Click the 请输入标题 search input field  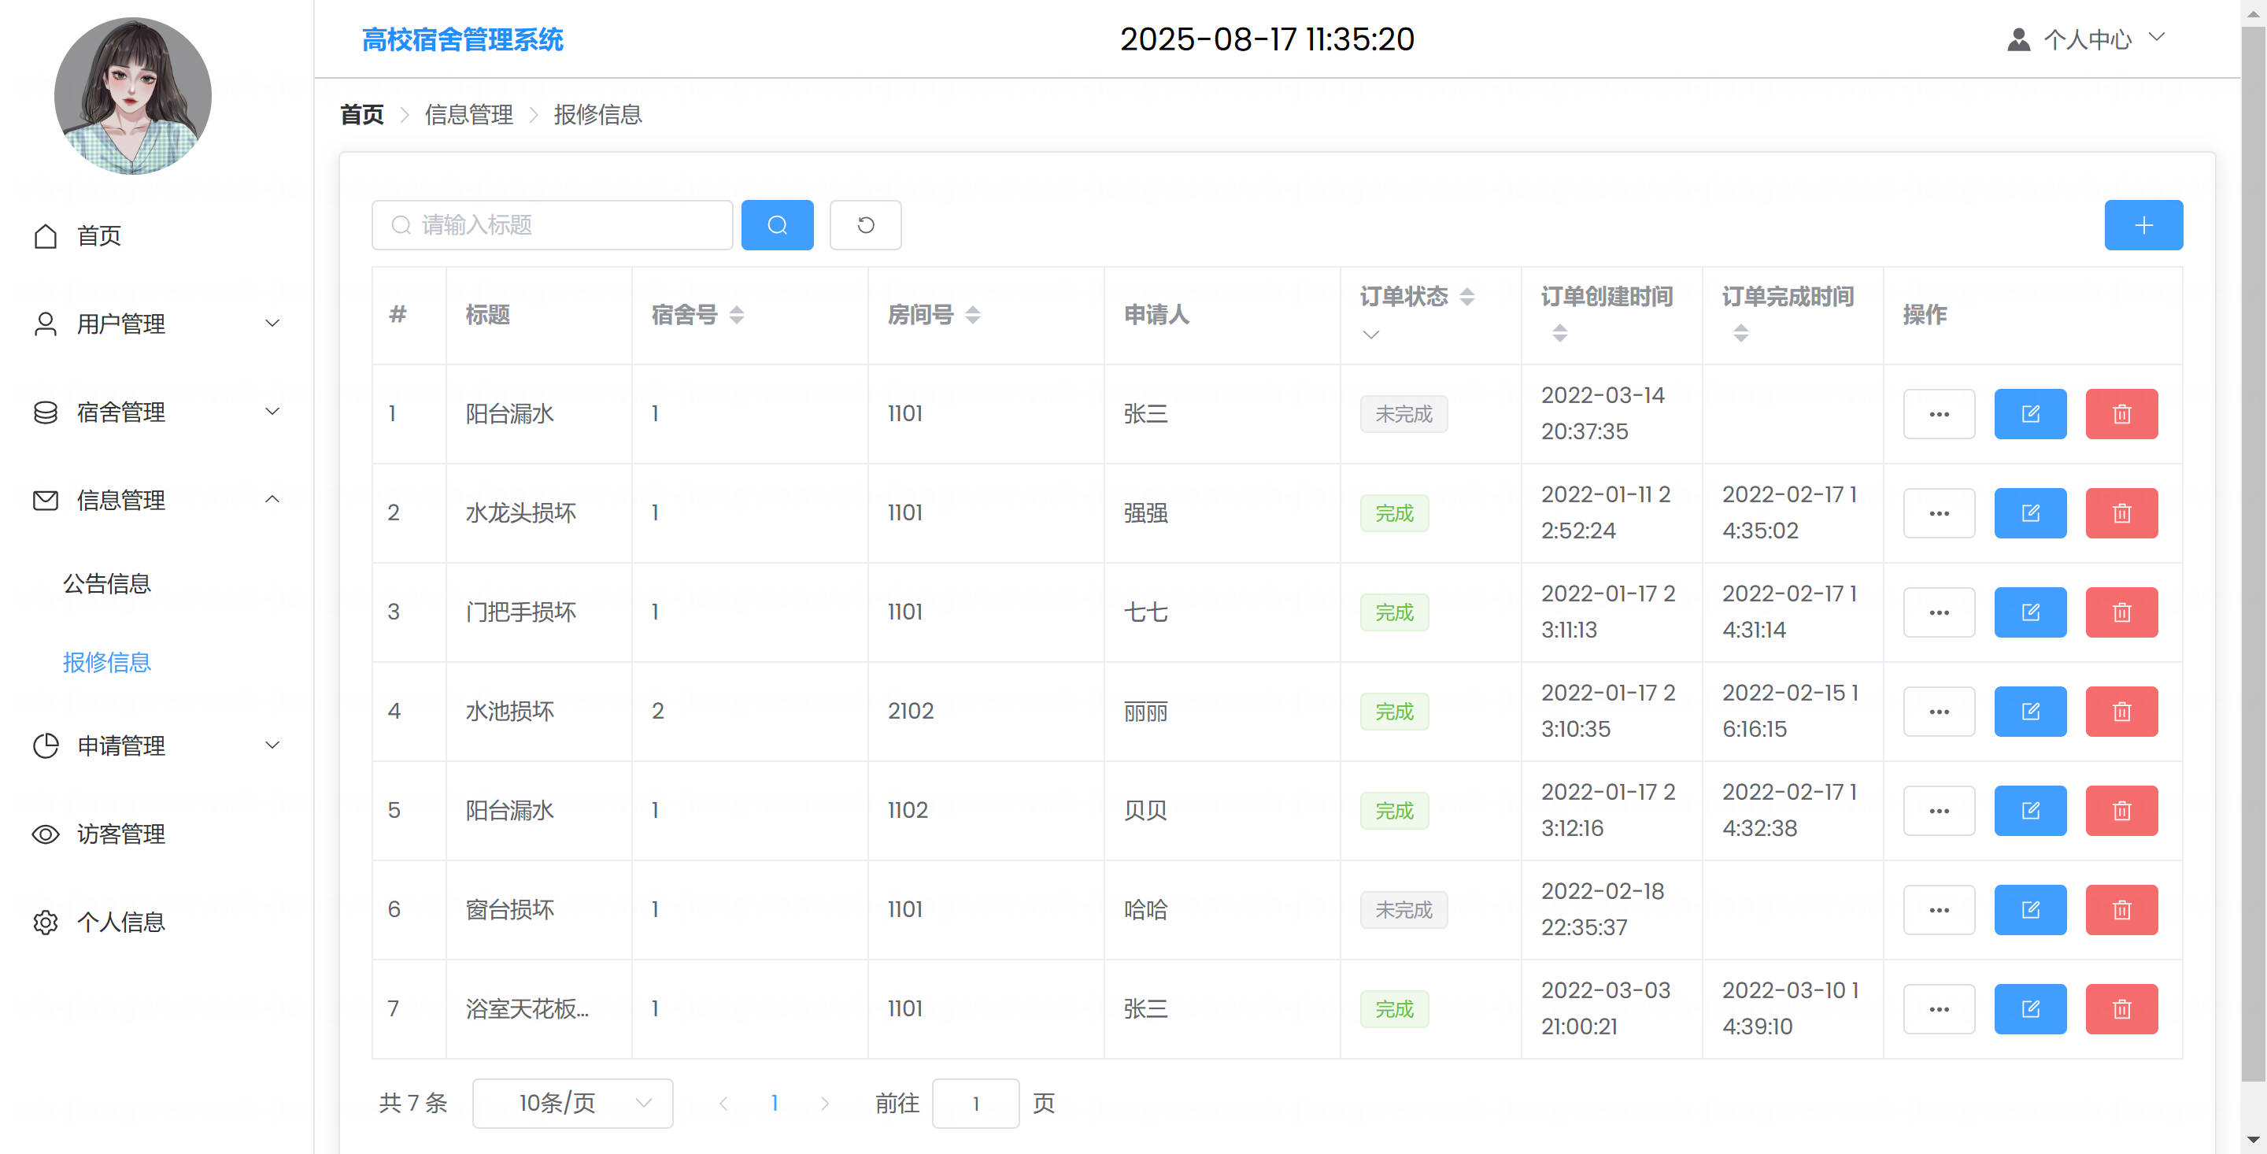click(552, 225)
